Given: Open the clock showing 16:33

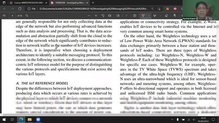Looking at the screenshot, I should point(203,120).
